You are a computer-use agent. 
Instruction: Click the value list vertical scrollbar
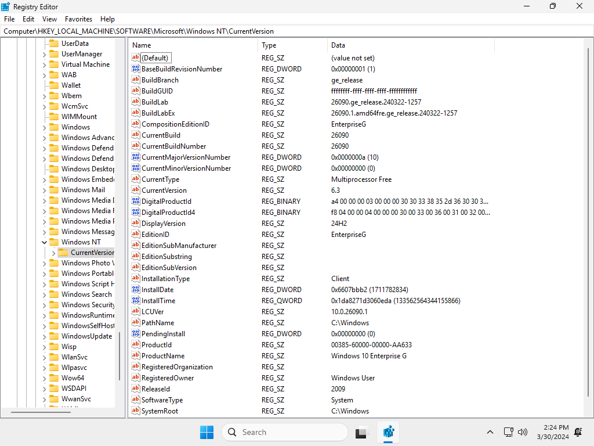point(588,222)
